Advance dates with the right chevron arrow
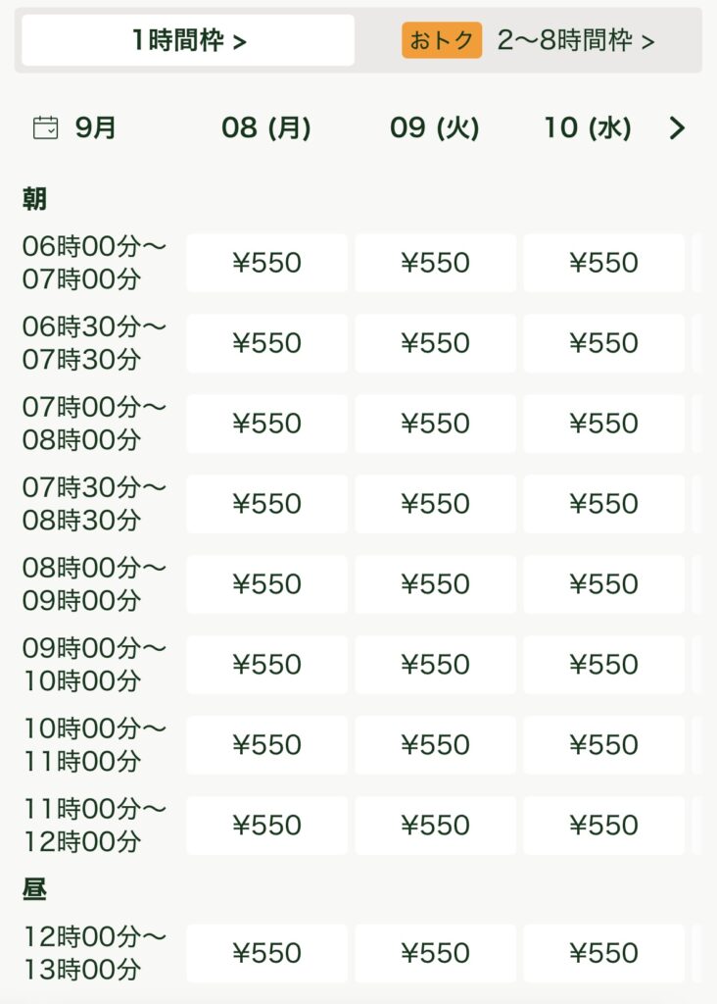This screenshot has width=717, height=1004. 677,128
